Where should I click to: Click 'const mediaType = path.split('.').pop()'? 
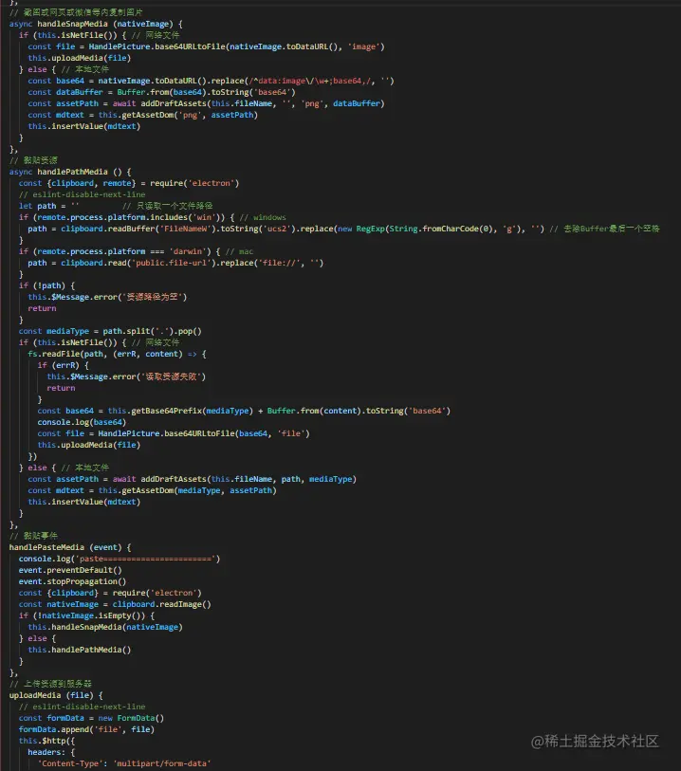click(110, 331)
